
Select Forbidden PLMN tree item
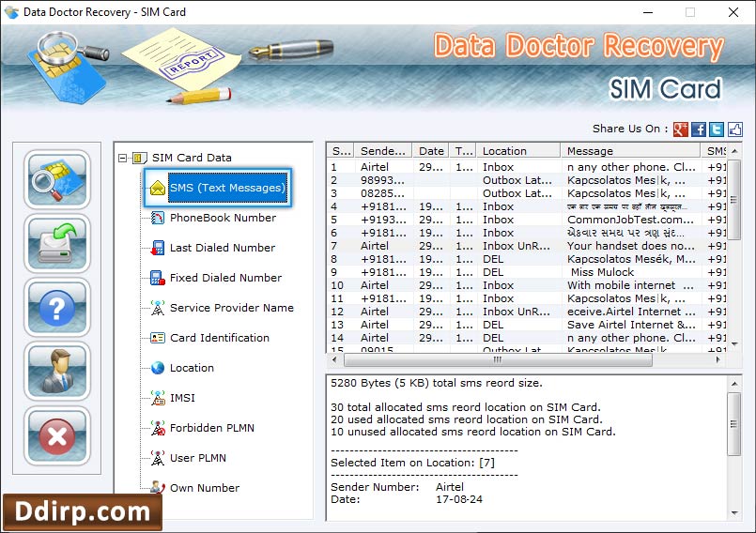pyautogui.click(x=211, y=428)
